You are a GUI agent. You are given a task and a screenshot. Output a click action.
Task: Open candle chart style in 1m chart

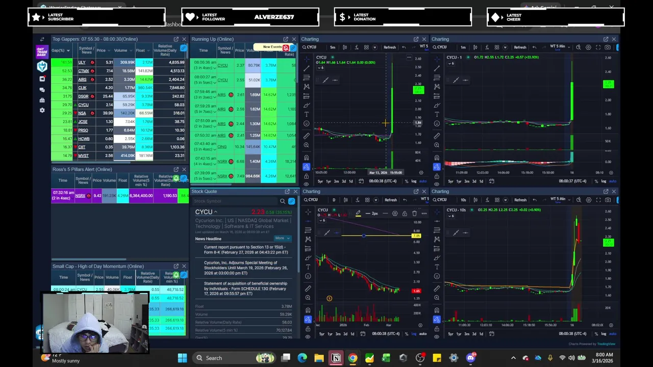pos(475,47)
